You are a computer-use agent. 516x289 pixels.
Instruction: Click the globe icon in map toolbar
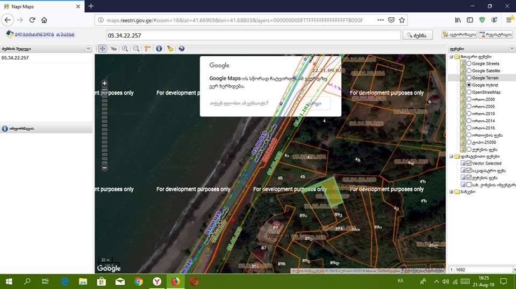(181, 49)
